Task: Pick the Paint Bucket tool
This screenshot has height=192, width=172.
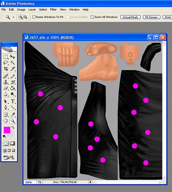Action: [x=13, y=88]
